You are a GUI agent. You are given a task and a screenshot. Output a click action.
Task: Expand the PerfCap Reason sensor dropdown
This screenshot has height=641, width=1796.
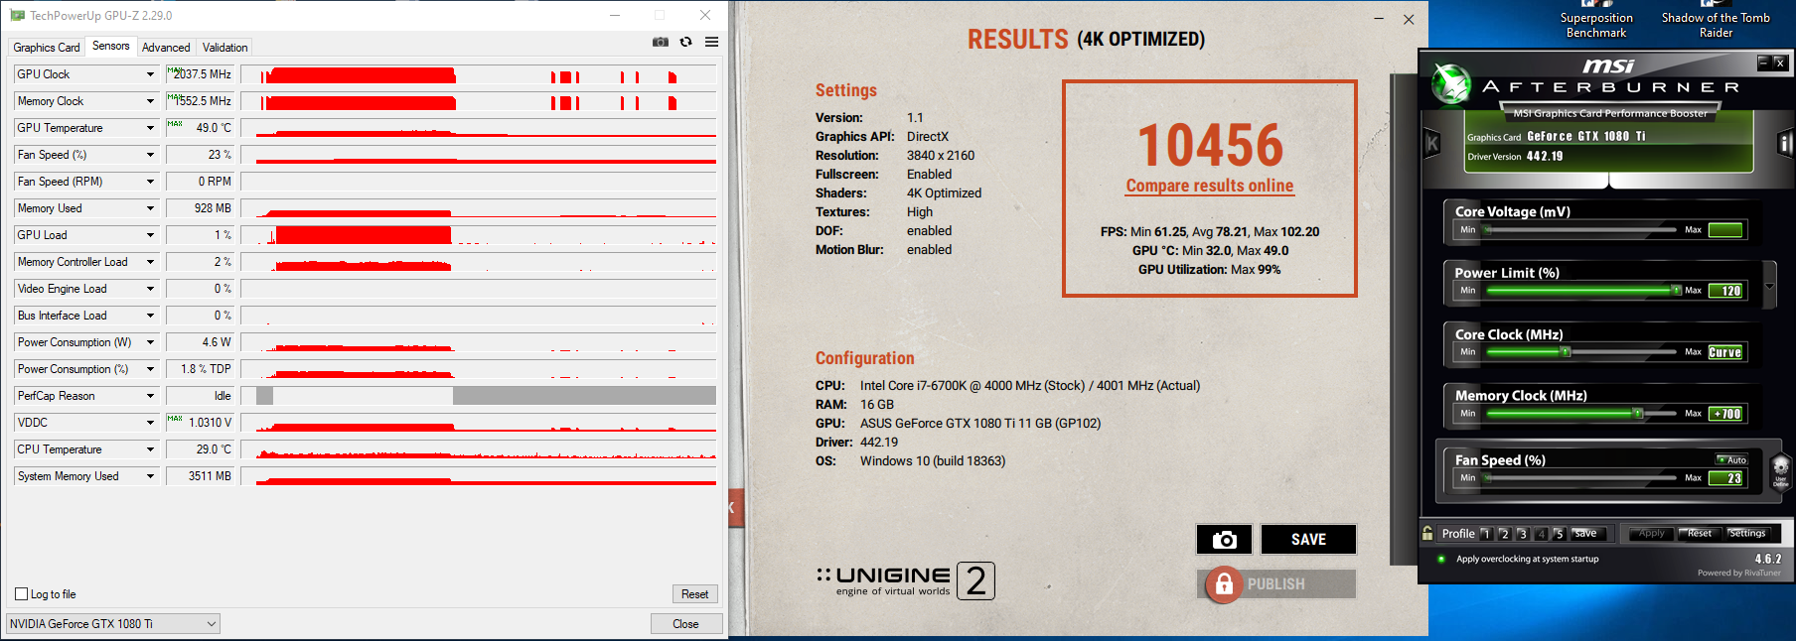point(151,396)
